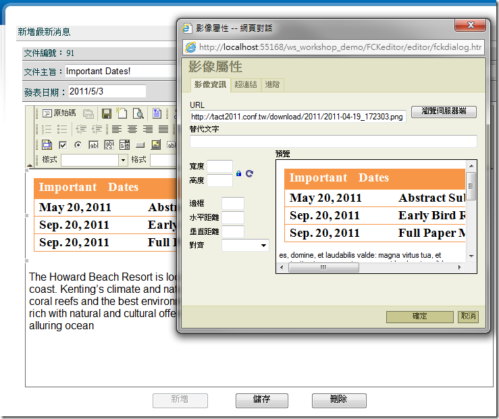Image resolution: width=499 pixels, height=419 pixels.
Task: Toggle the 原始碼 source view button
Action: (x=59, y=113)
